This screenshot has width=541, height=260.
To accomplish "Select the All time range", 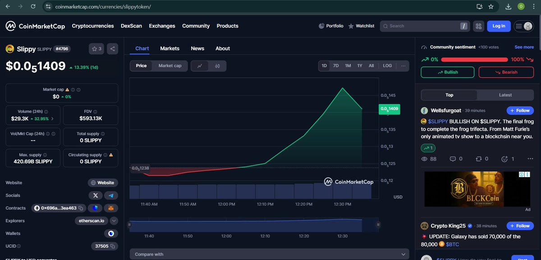I will [x=371, y=66].
